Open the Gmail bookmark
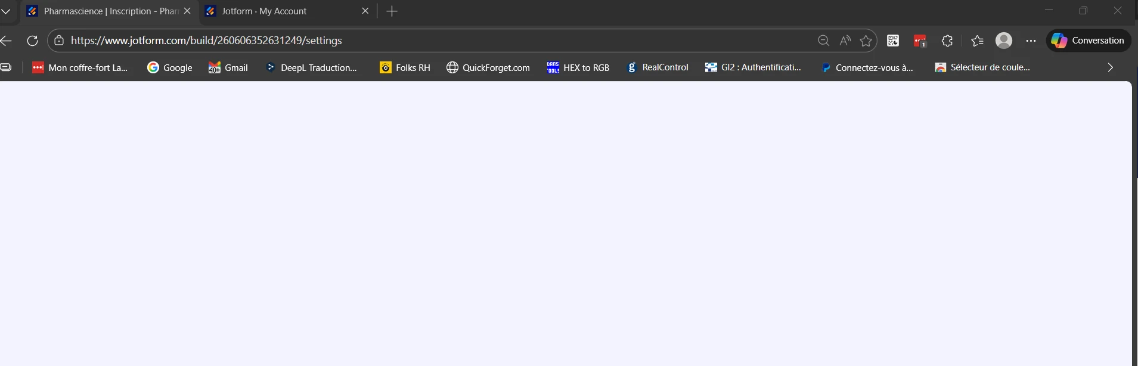Screen dimensions: 1138x366 coord(228,67)
